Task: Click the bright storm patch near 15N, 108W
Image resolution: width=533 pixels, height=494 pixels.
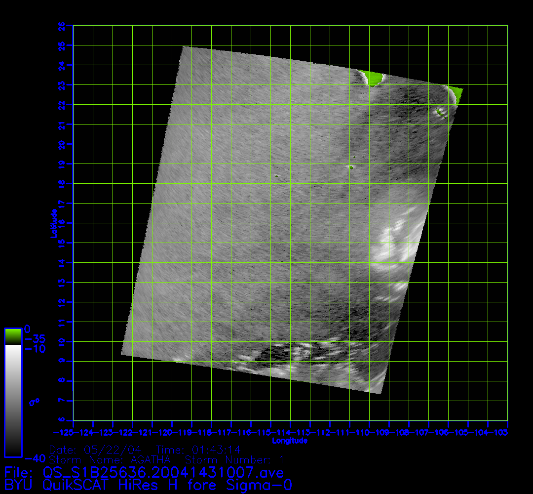Action: (395, 247)
